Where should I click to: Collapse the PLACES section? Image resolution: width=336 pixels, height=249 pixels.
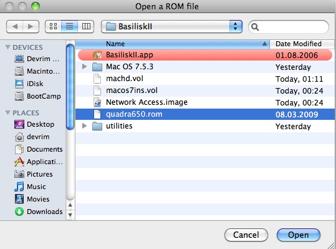tap(7, 112)
